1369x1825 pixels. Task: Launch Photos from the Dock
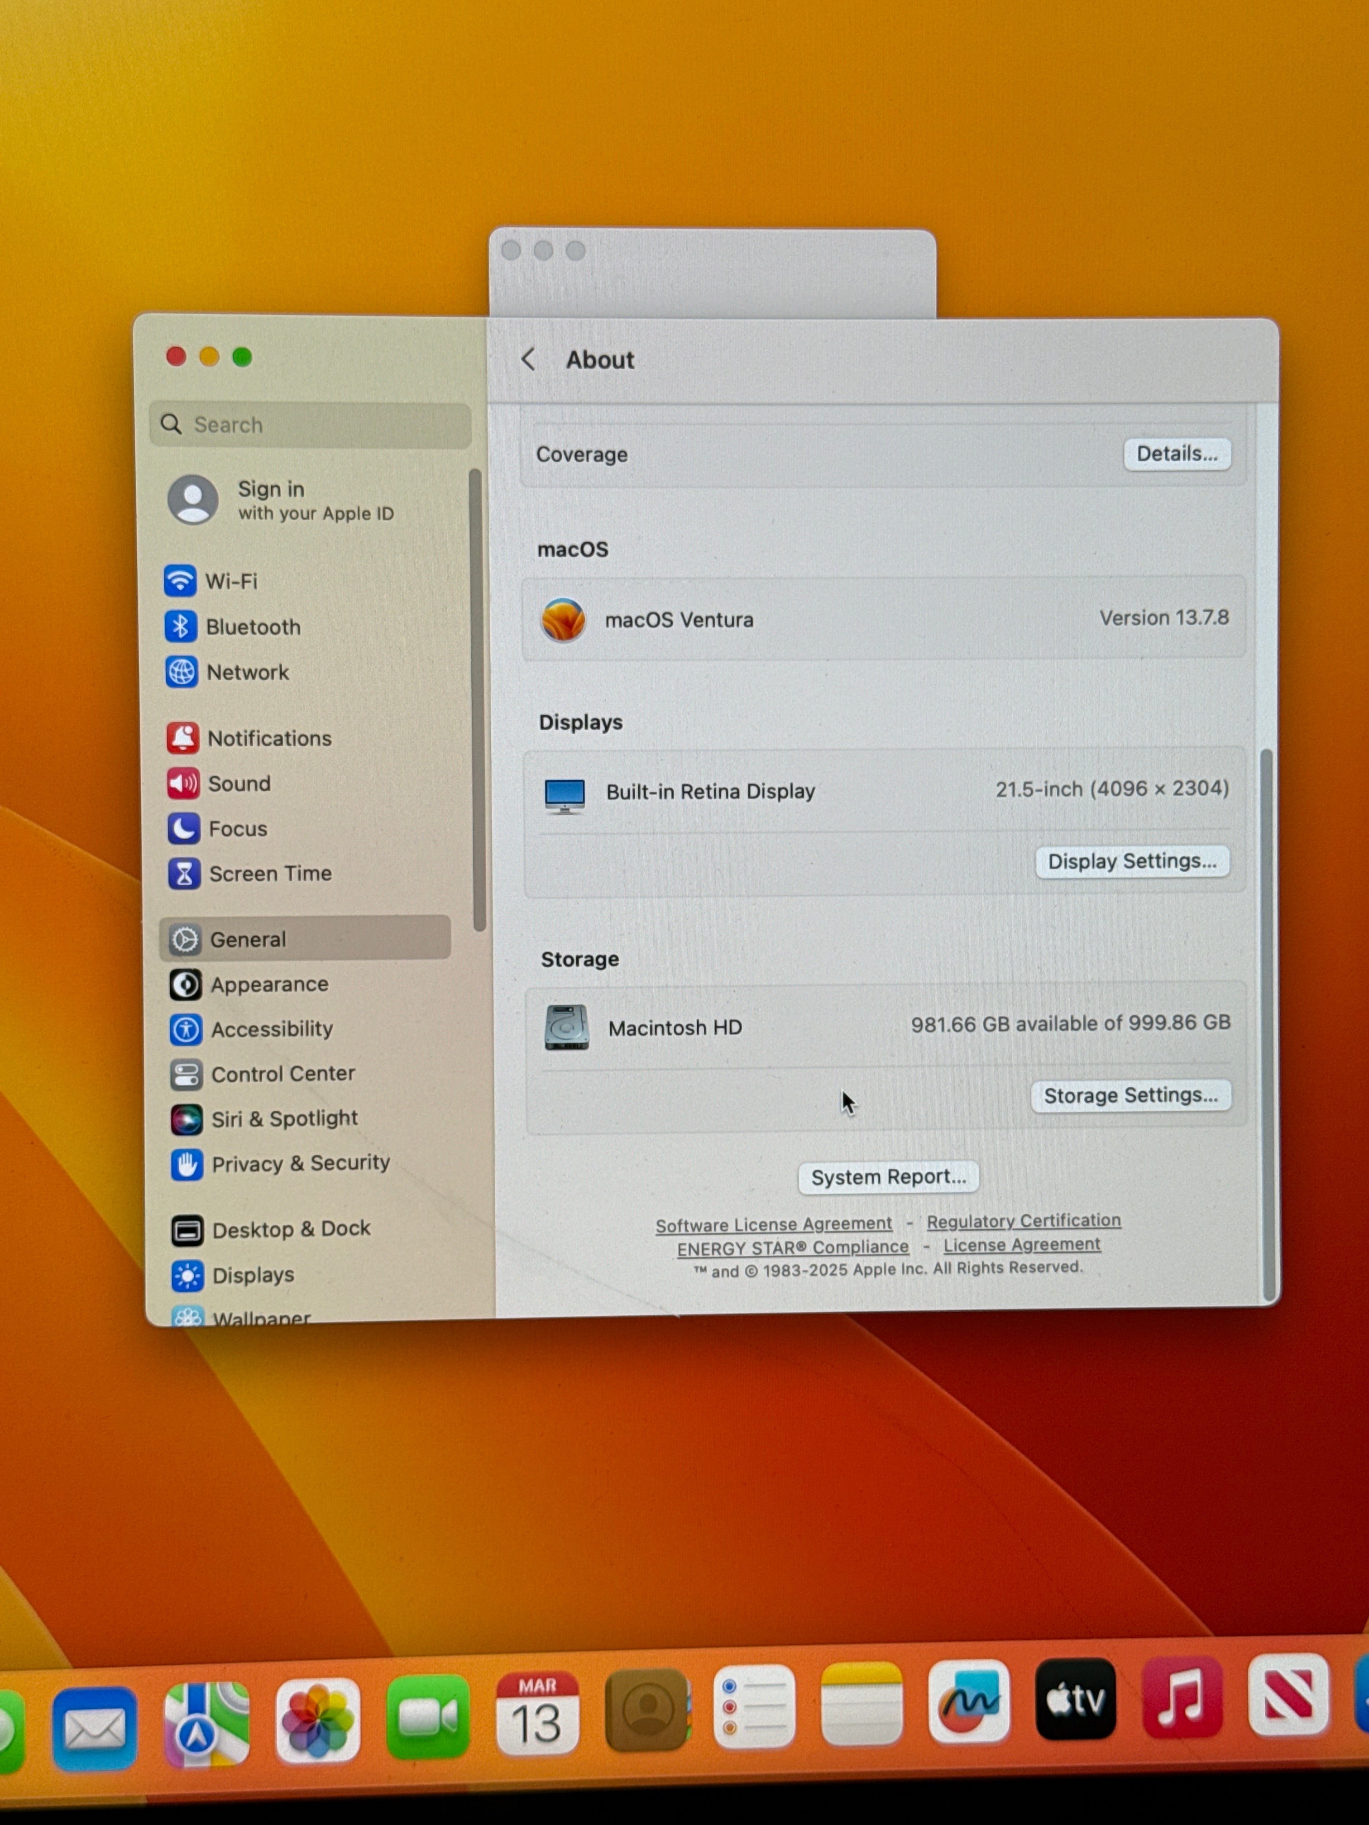coord(318,1721)
